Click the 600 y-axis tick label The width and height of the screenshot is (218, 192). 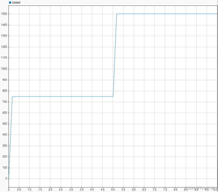[5, 113]
